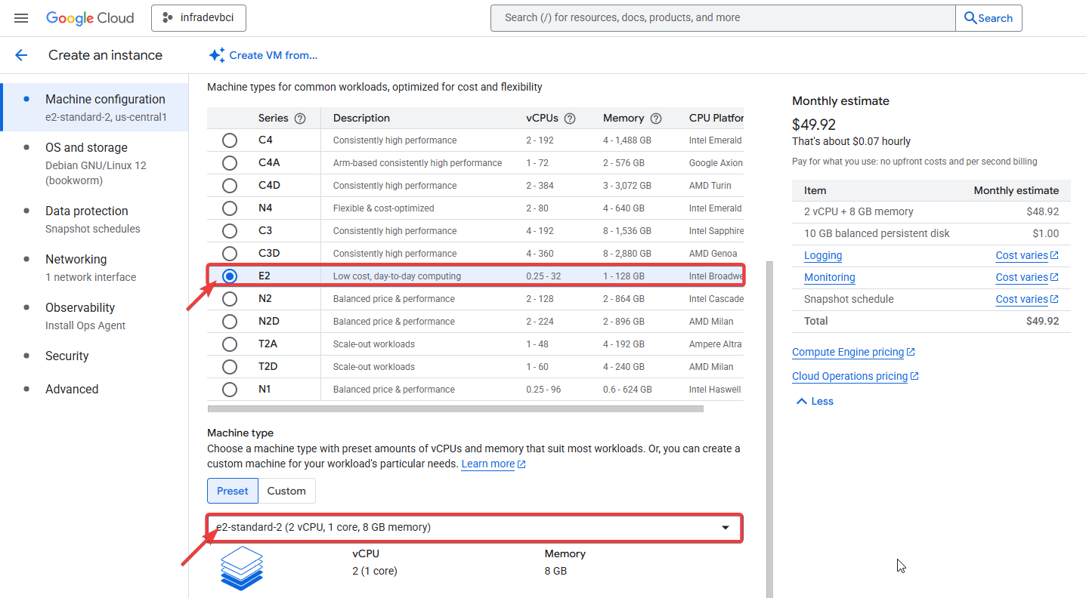Open the infradevbci project selector
Screen dimensions: 1086x598
coord(199,18)
